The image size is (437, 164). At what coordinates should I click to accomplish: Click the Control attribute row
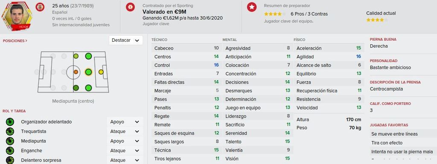click(x=186, y=65)
